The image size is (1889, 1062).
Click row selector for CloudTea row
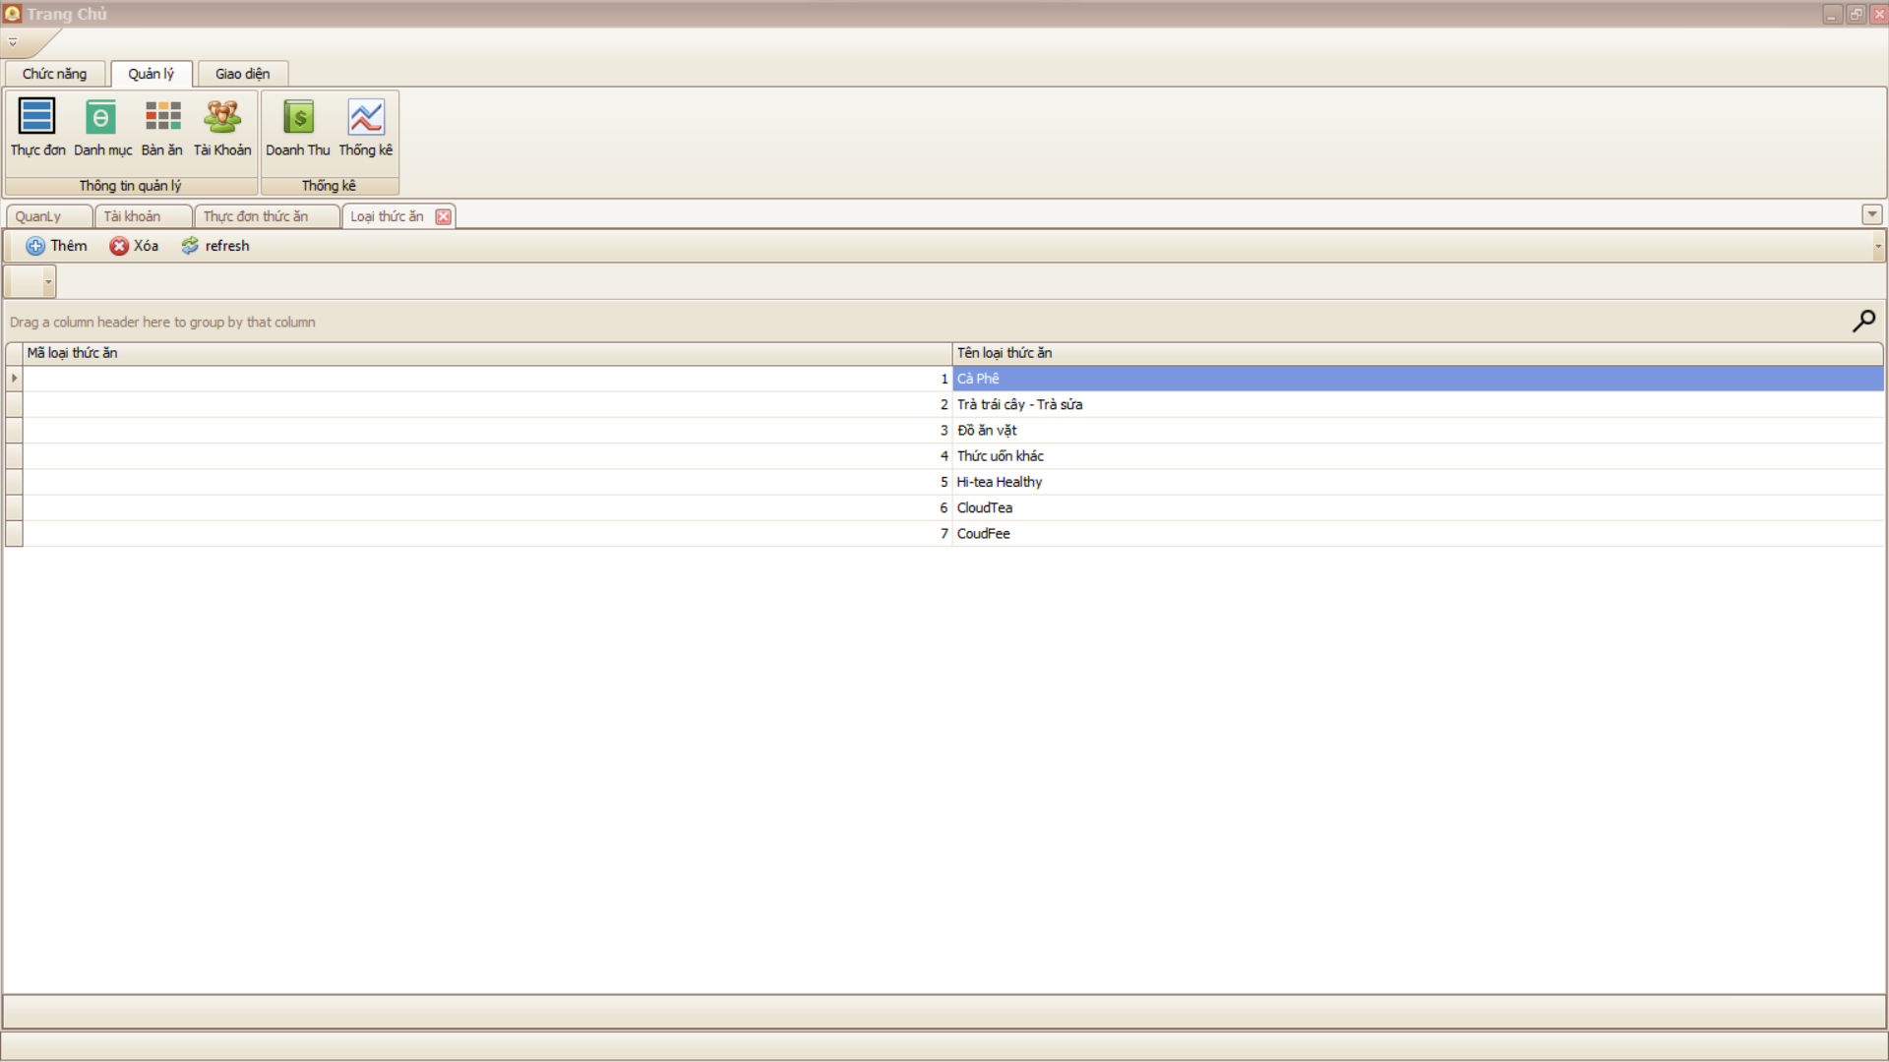[14, 507]
